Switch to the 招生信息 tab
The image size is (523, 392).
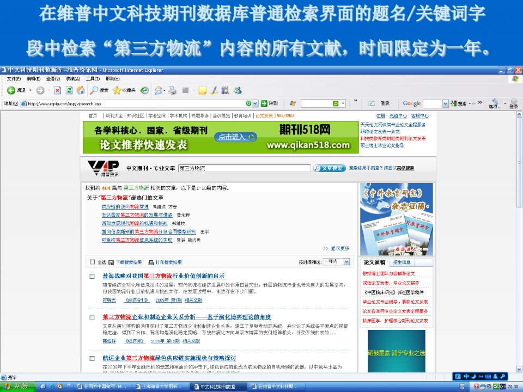402,262
